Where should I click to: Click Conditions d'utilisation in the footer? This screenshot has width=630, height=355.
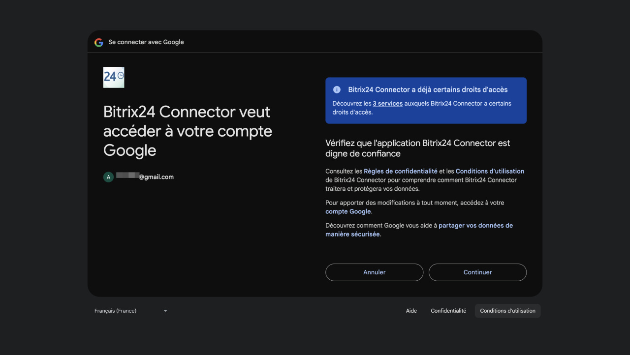click(507, 311)
